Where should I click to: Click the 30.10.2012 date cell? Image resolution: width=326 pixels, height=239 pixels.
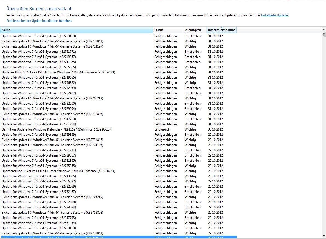(x=215, y=129)
